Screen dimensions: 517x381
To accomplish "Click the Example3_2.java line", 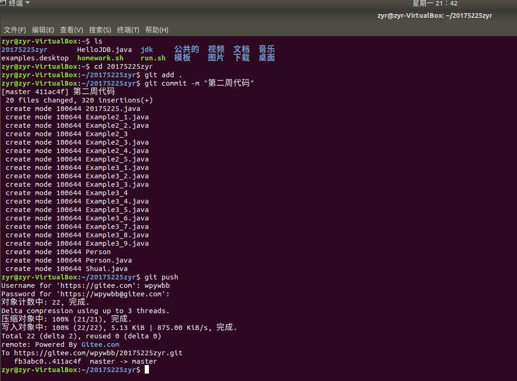I will [77, 176].
